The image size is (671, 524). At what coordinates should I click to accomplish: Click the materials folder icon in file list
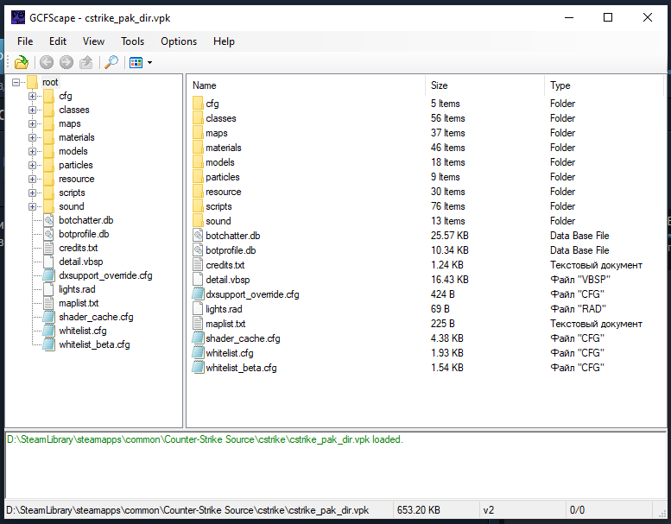click(198, 148)
